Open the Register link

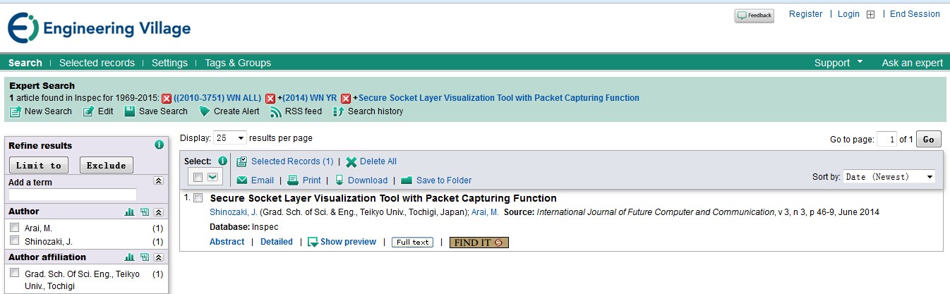[x=805, y=14]
